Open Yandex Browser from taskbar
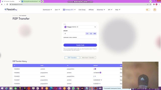The height and width of the screenshot is (90, 161). point(69,88)
